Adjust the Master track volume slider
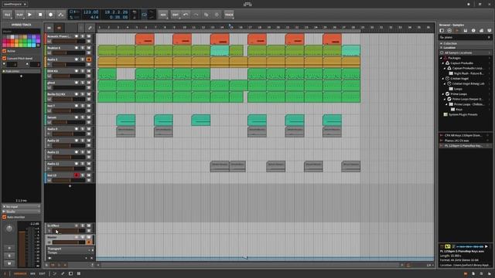Viewport: 495px width, 278px height. coord(69,242)
